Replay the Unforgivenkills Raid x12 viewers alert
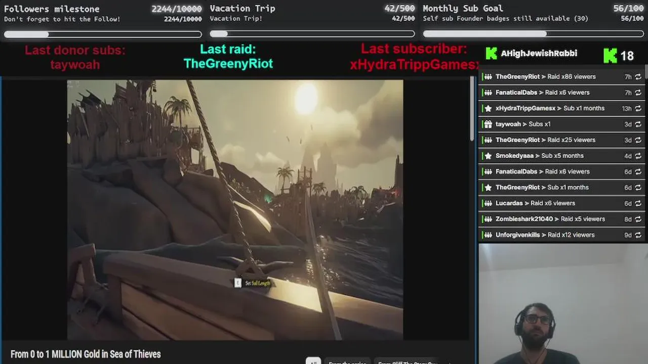 tap(638, 235)
